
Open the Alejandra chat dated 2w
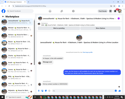pyautogui.click(x=17, y=92)
